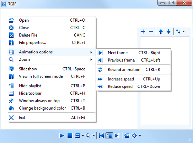Select Change background color entry
The width and height of the screenshot is (193, 143).
pos(51,108)
